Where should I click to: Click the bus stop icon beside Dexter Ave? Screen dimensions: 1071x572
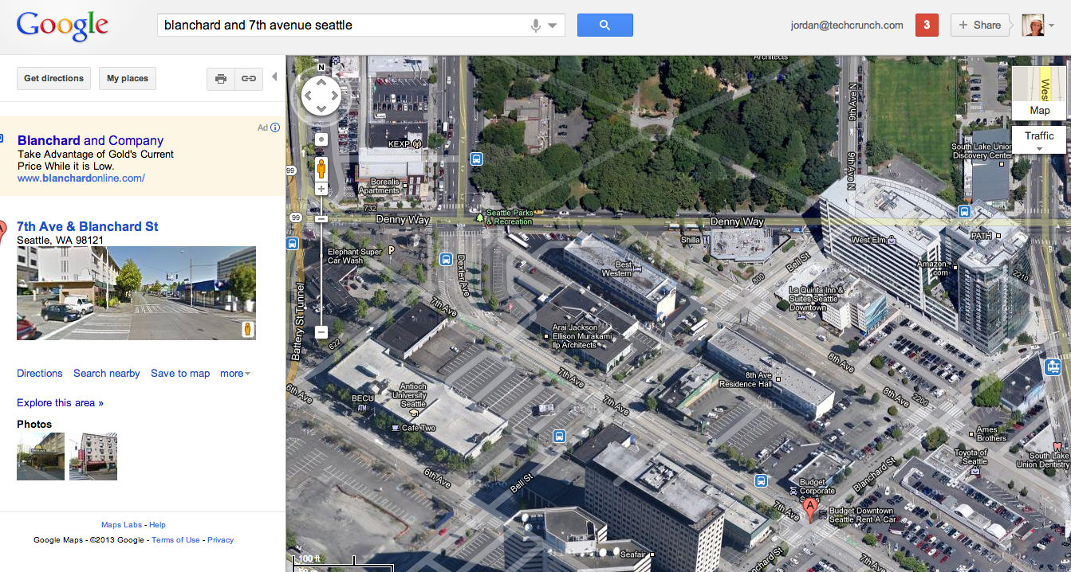tap(446, 259)
